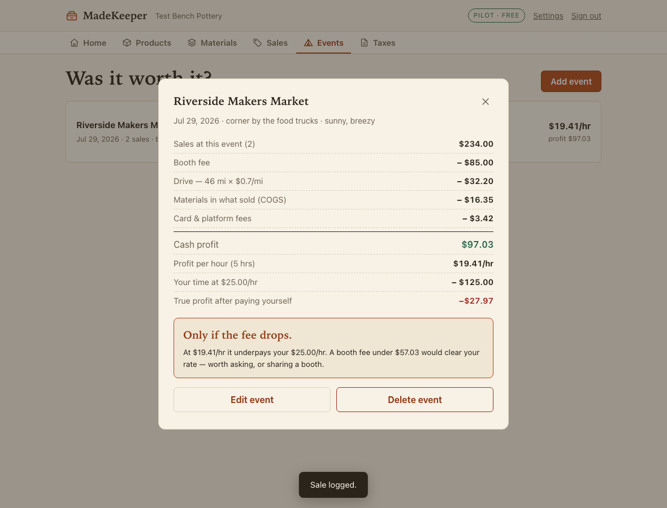Click the Taxes document icon
Screen dimensions: 667x508
click(x=364, y=43)
